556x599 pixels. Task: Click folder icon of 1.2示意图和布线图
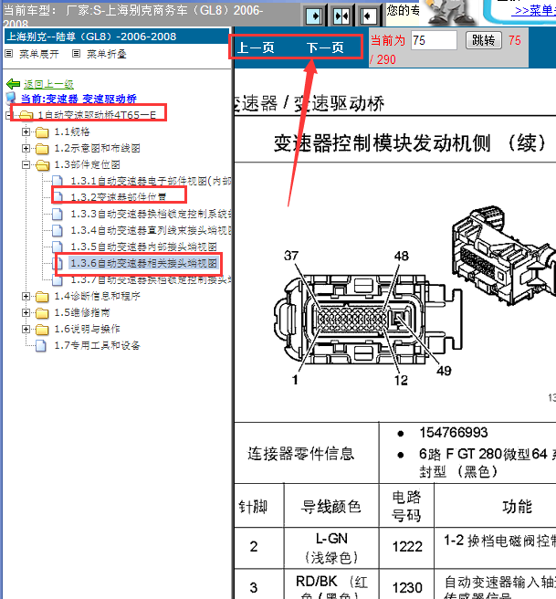pyautogui.click(x=42, y=149)
